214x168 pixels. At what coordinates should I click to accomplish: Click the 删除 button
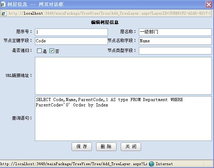click(x=106, y=147)
